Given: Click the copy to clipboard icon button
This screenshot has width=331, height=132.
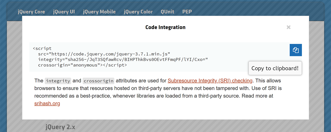Looking at the screenshot, I should (x=296, y=50).
